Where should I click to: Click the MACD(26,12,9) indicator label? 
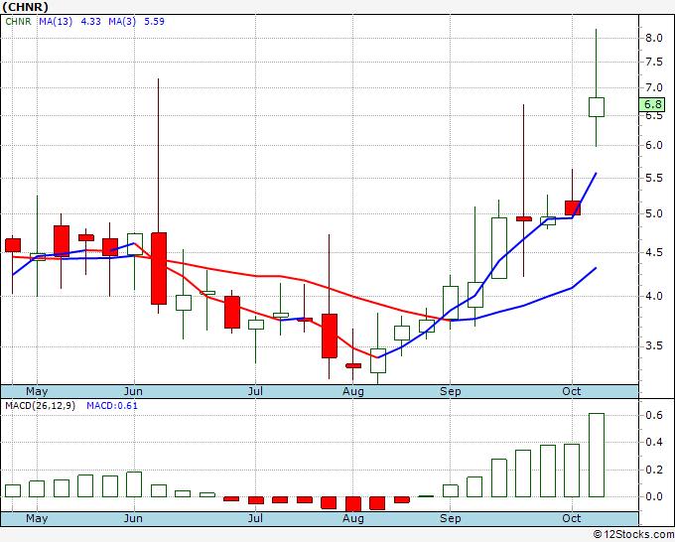point(40,406)
